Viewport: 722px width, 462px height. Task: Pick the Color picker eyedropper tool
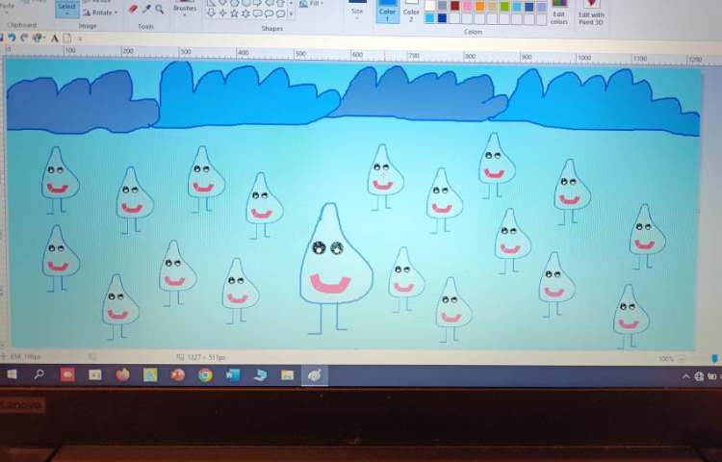coord(146,9)
